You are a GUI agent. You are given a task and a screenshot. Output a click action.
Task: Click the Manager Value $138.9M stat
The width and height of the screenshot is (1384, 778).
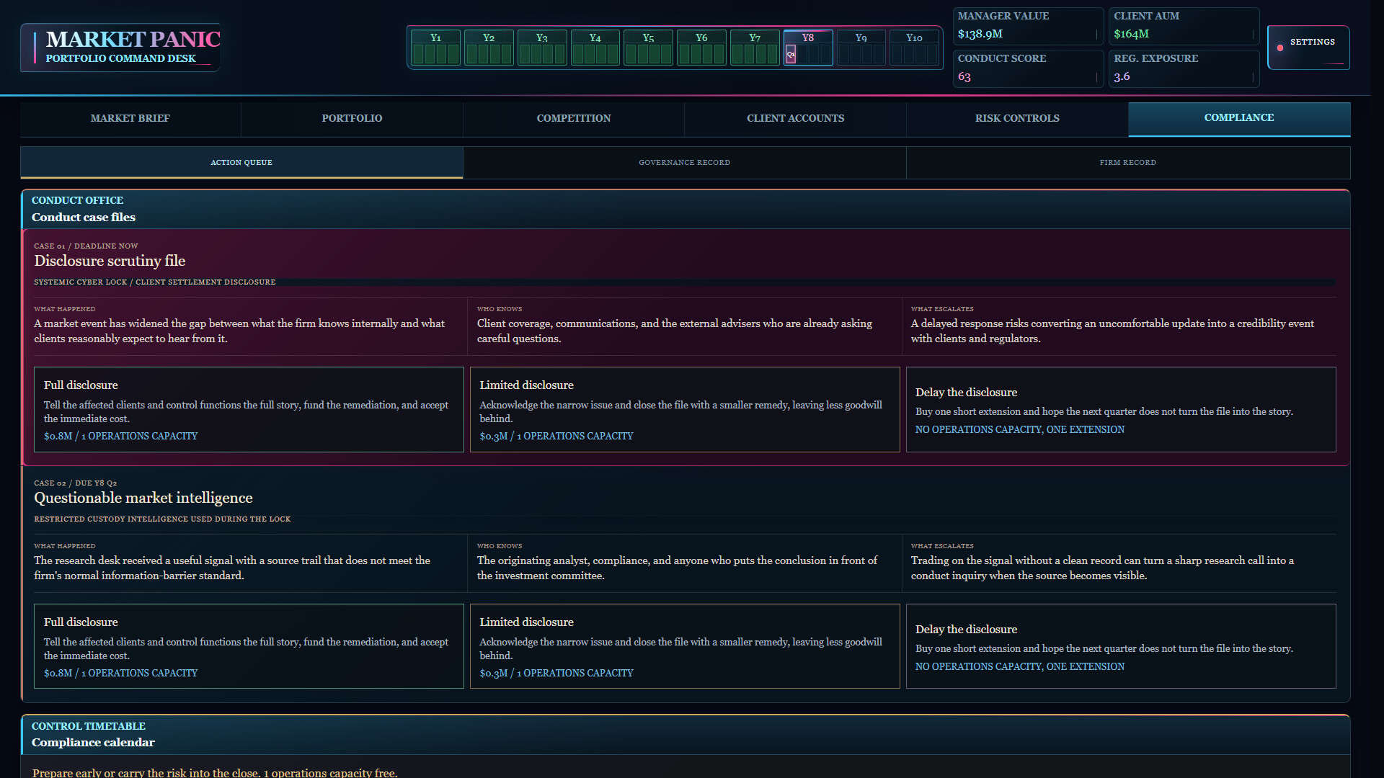coord(1028,26)
